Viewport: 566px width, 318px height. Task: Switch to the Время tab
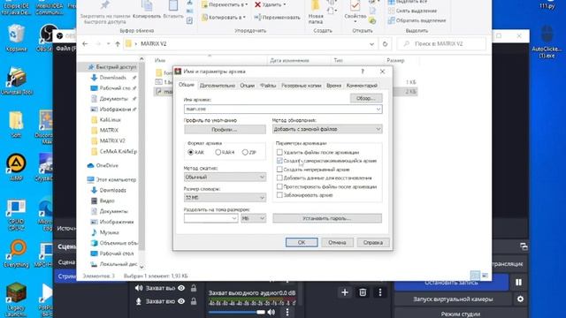click(334, 86)
